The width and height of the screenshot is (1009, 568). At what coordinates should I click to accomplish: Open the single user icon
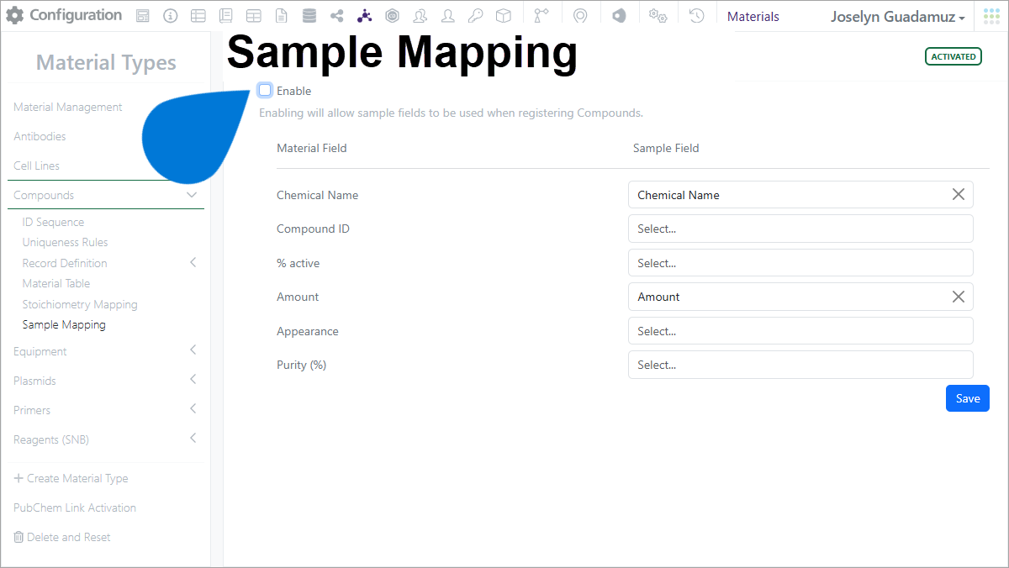[x=448, y=16]
